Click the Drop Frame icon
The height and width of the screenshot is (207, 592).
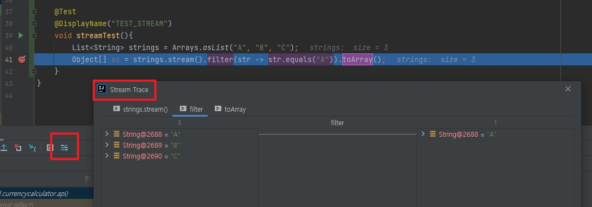point(18,148)
